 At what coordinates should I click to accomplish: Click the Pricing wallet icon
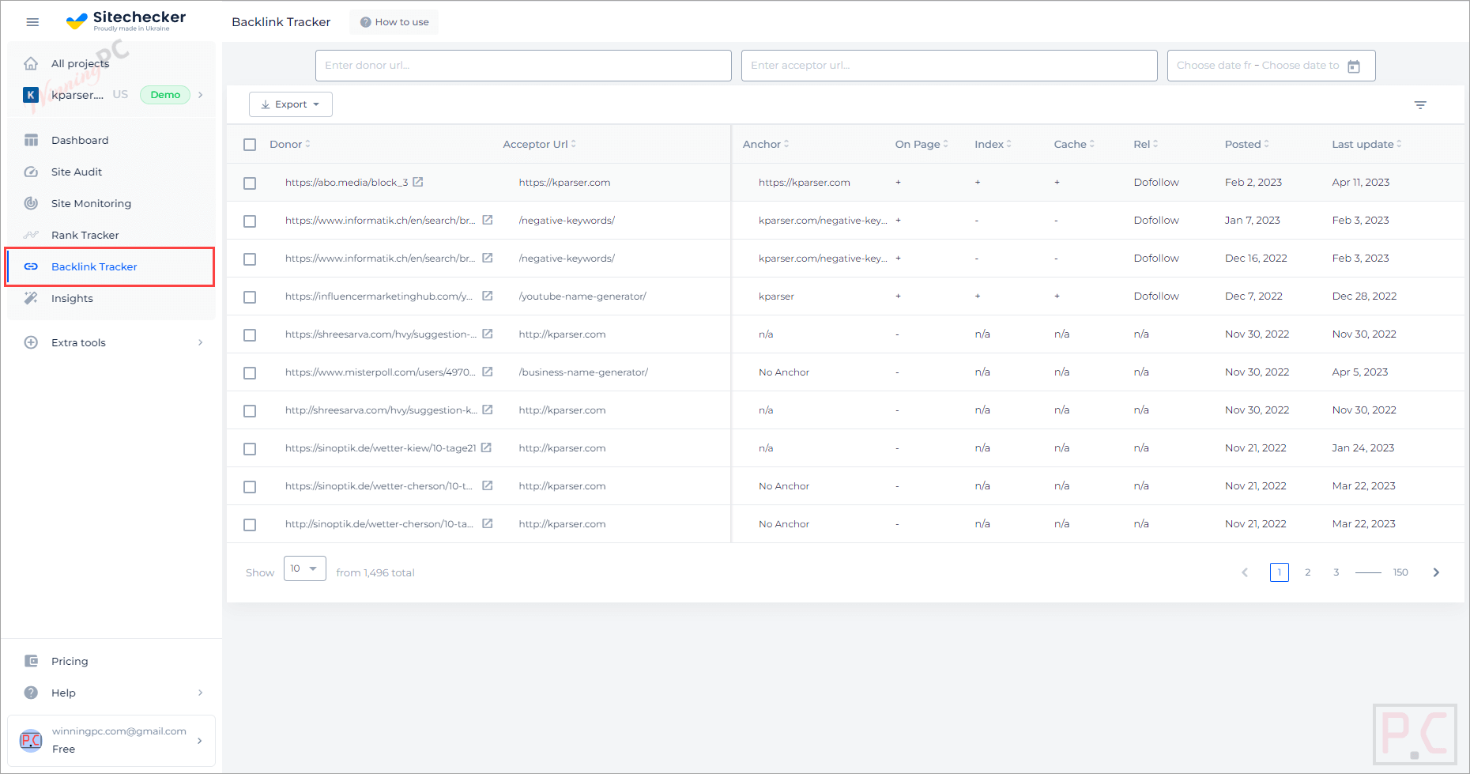tap(31, 661)
